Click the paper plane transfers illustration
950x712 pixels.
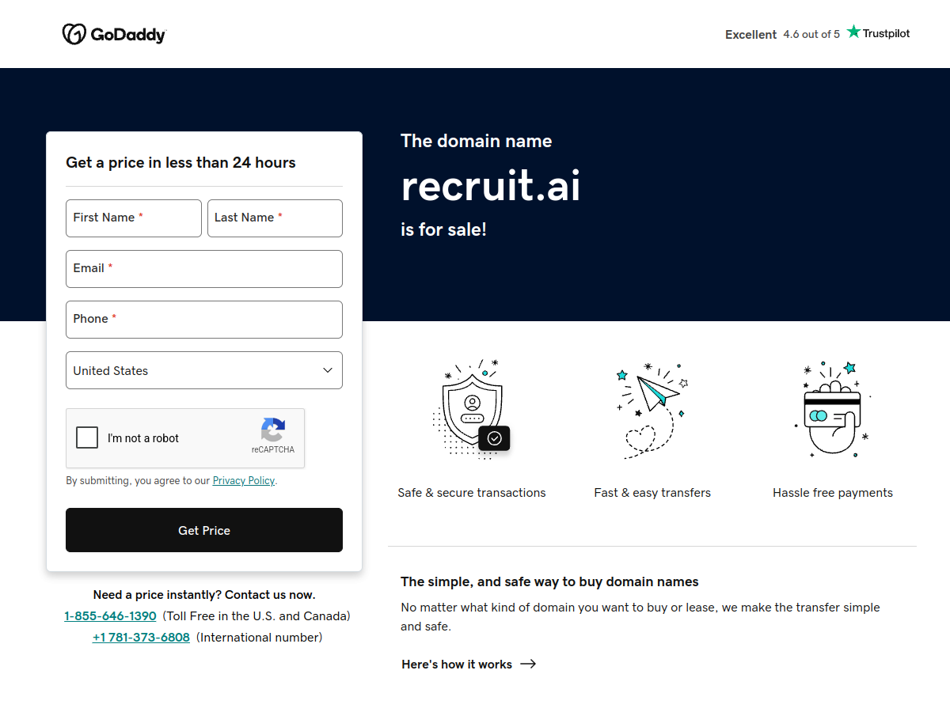652,410
